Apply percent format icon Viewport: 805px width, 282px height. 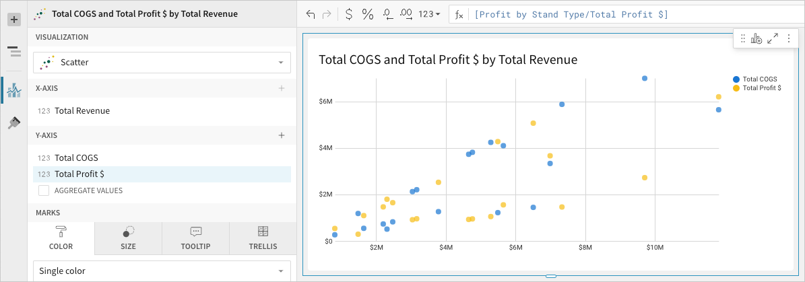368,14
